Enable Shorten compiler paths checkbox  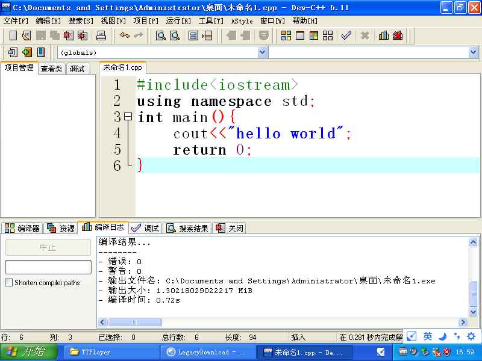click(9, 283)
